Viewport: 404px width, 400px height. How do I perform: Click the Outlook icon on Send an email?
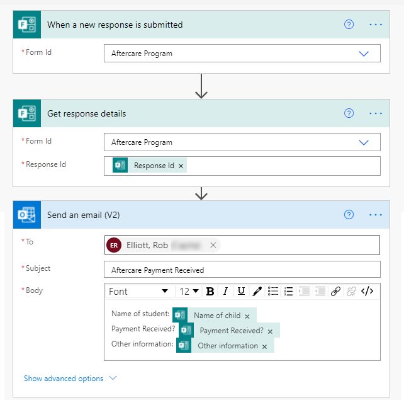pyautogui.click(x=27, y=215)
